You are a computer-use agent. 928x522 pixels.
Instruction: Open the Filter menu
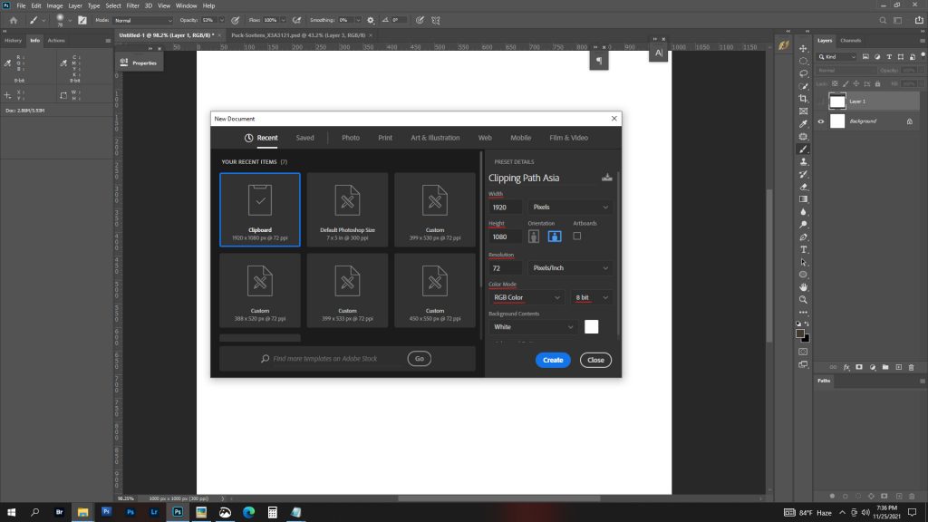[x=132, y=6]
